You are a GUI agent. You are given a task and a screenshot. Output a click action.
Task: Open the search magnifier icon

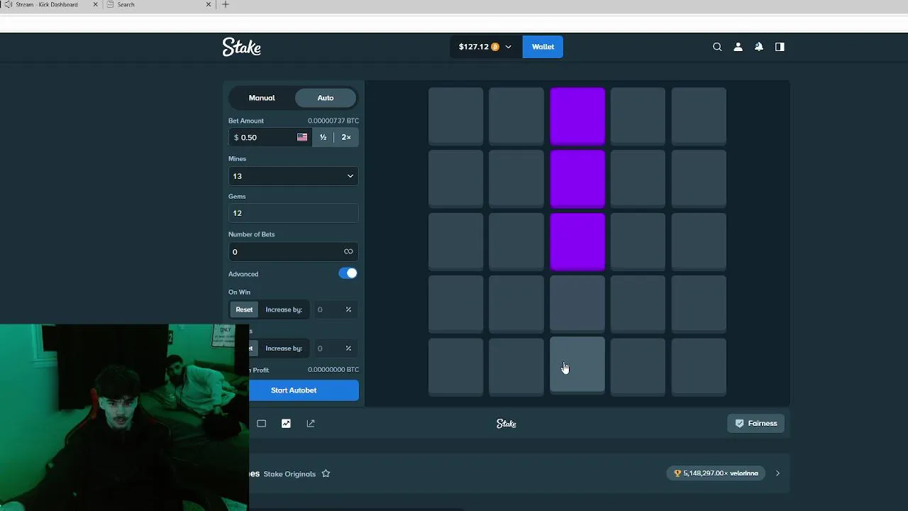click(717, 47)
